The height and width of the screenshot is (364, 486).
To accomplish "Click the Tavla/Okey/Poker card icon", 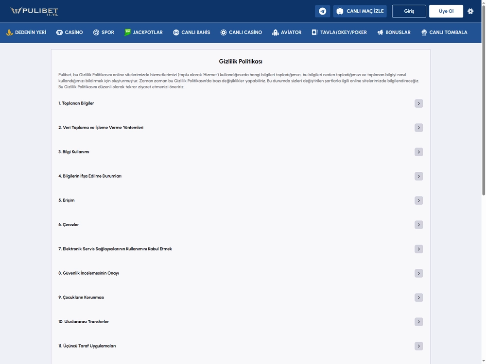I will [314, 32].
